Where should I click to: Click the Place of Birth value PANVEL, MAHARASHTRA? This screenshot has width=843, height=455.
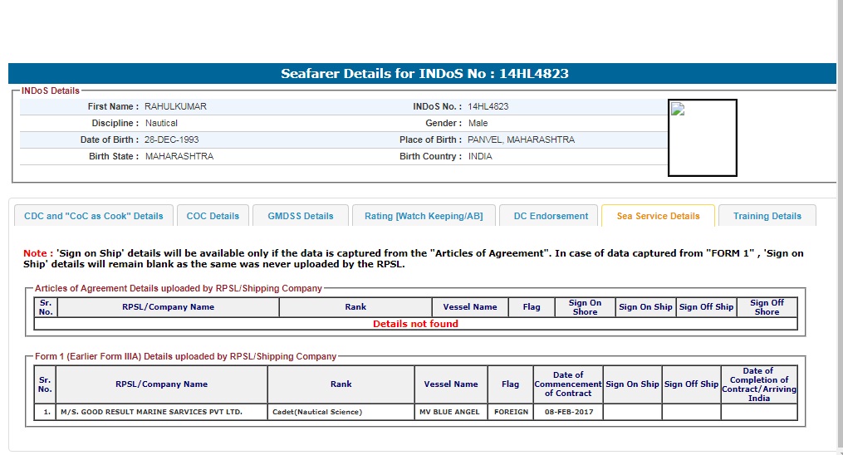point(521,139)
